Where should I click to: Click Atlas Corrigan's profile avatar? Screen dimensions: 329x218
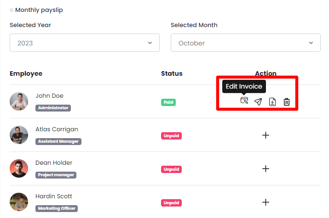pos(19,135)
